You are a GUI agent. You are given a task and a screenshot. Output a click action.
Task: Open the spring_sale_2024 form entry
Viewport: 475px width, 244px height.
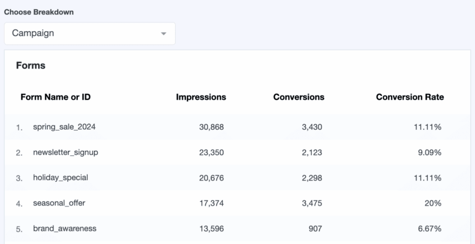64,127
